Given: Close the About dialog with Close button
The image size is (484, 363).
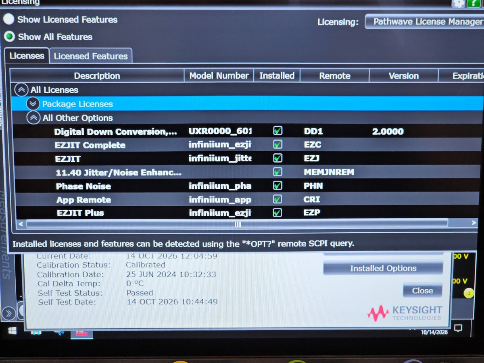Looking at the screenshot, I should 422,290.
